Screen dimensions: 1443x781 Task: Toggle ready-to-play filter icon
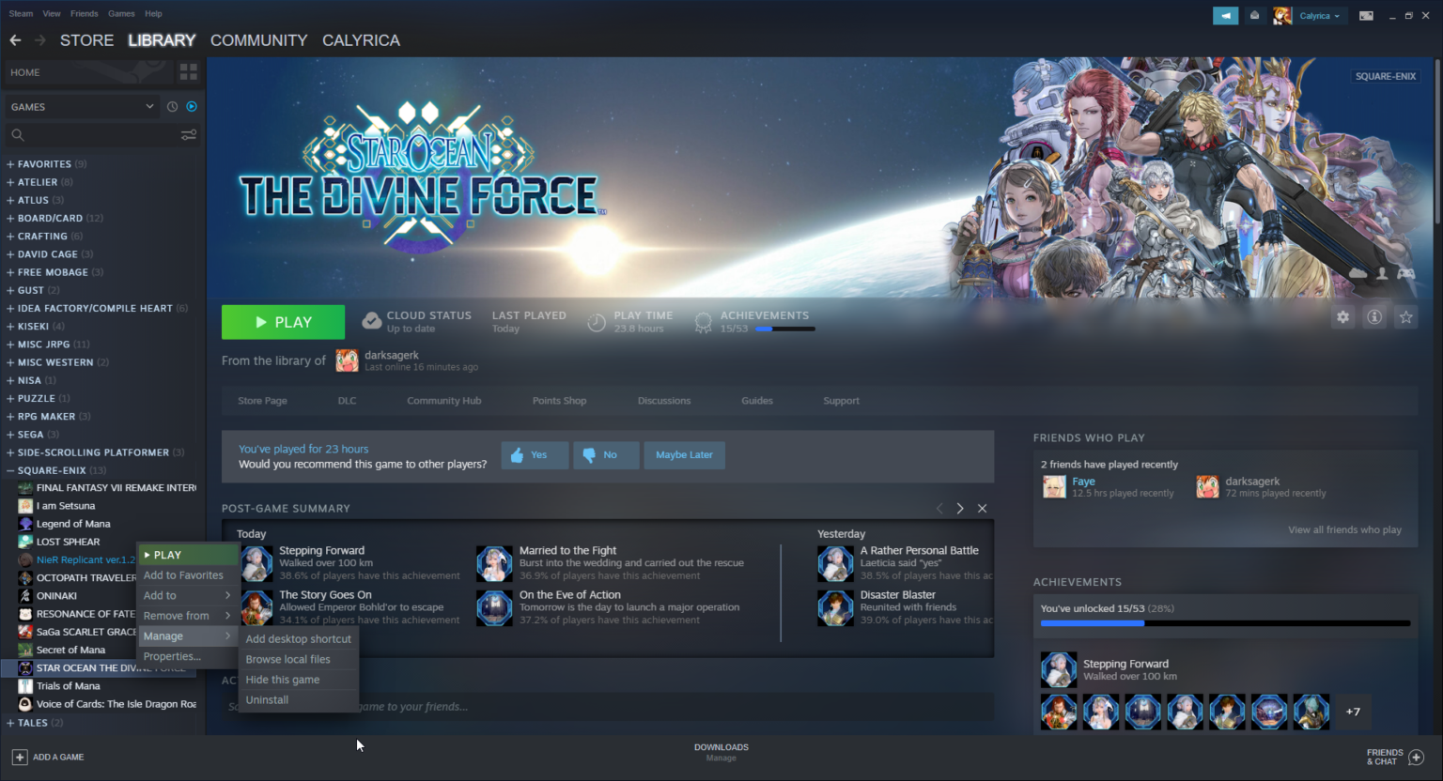[x=192, y=107]
